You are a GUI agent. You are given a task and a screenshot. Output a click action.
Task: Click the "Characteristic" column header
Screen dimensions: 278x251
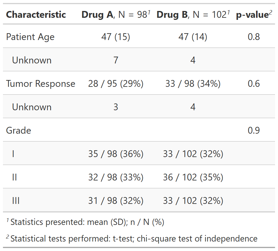[x=36, y=15]
